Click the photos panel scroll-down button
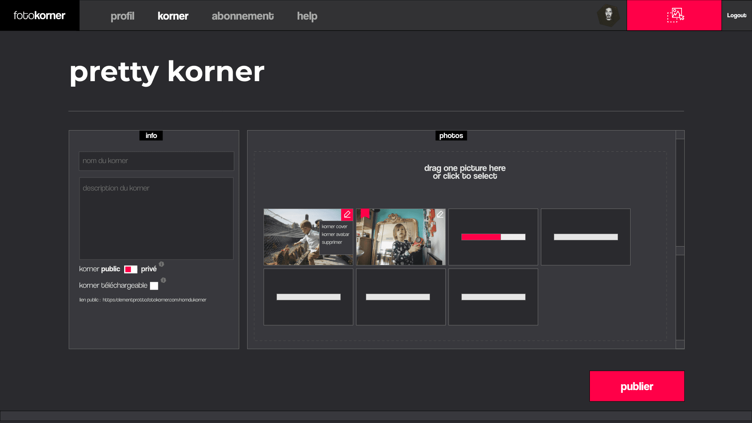 click(680, 344)
